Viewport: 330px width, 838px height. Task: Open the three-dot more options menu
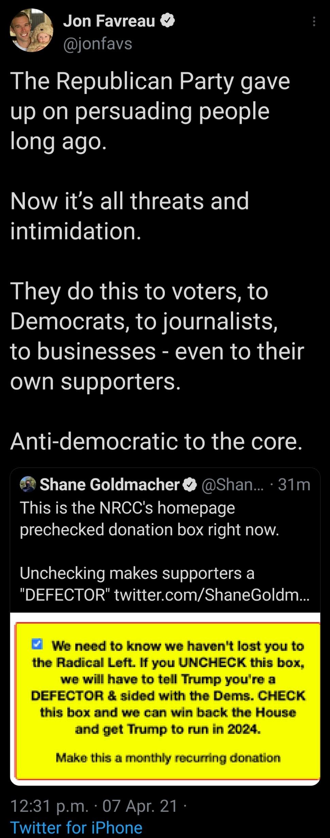[x=314, y=22]
